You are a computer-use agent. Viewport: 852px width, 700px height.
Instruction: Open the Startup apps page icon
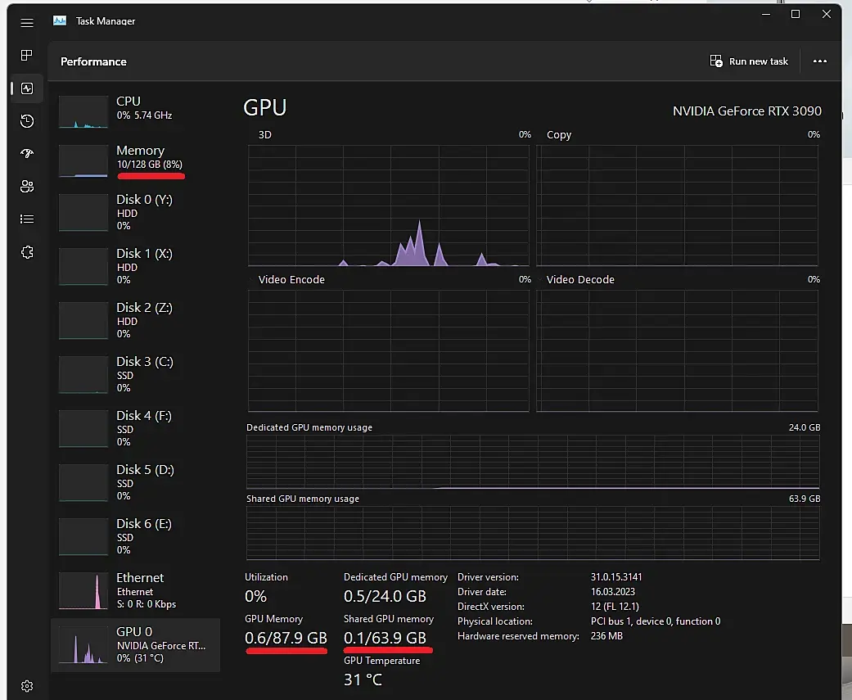pos(27,154)
